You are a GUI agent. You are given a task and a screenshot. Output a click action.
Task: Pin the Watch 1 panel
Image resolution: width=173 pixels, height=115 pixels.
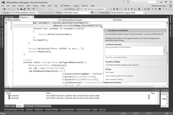(x=156, y=90)
